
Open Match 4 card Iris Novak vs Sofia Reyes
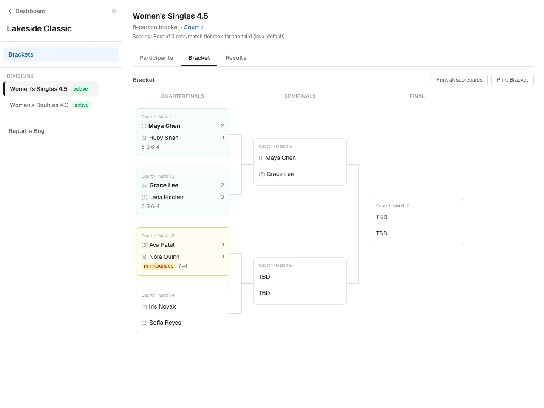point(183,311)
